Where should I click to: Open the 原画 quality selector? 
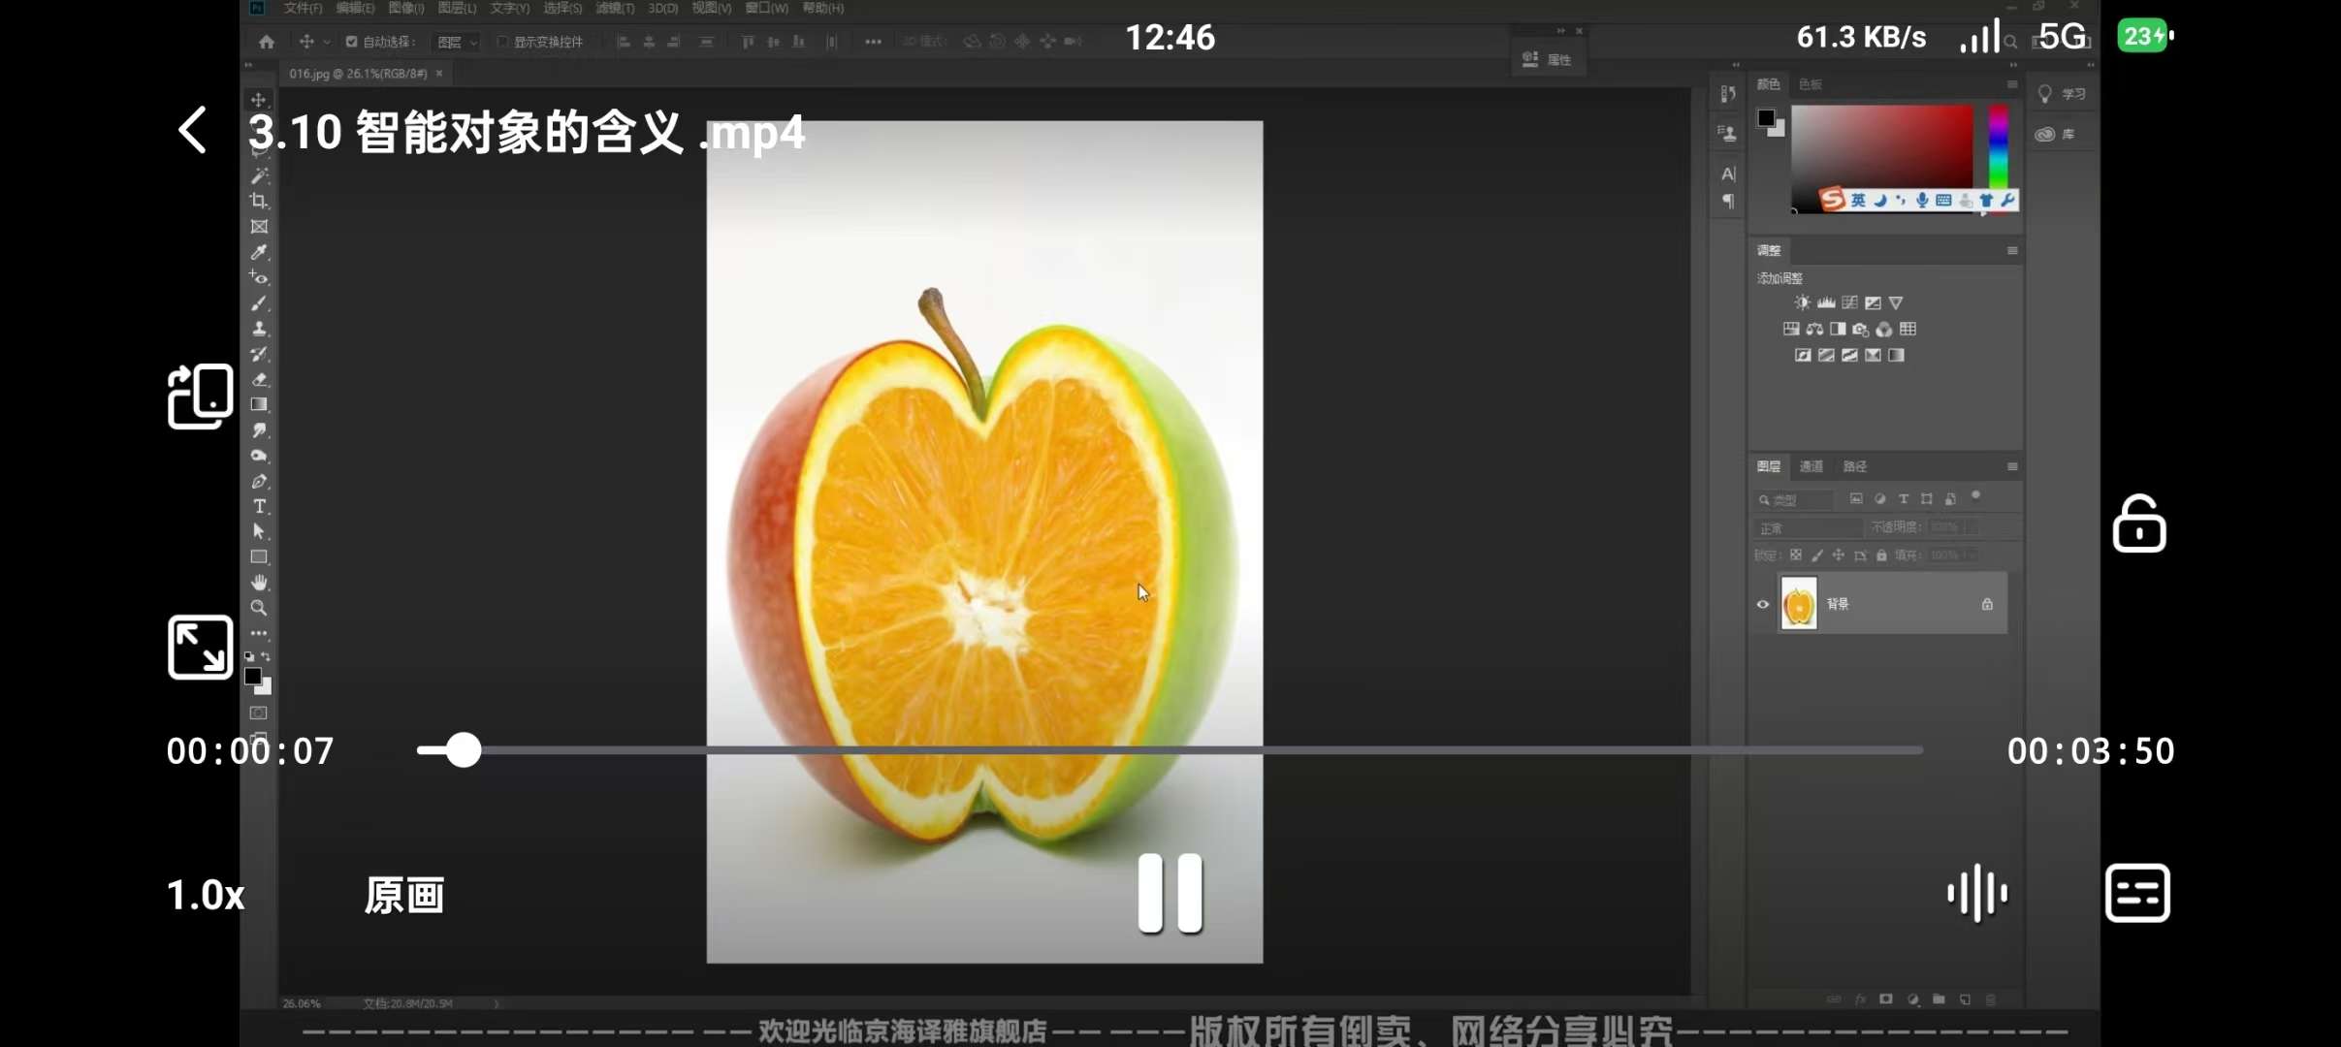coord(404,895)
